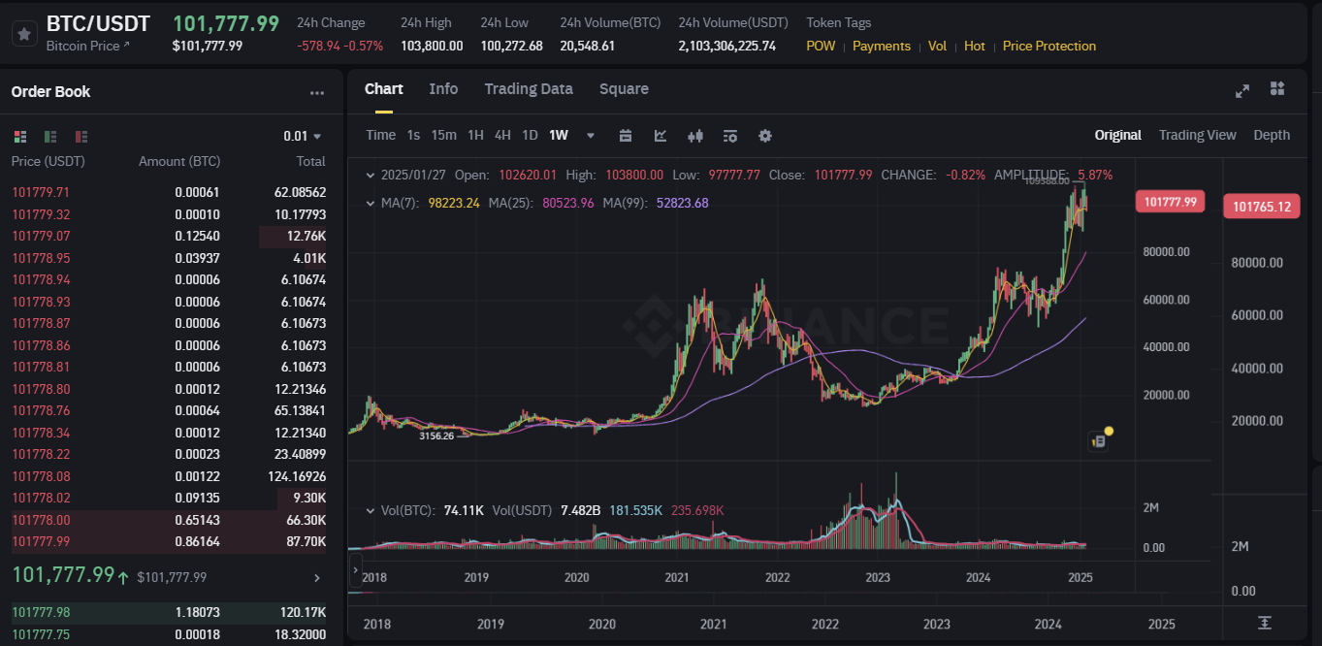The image size is (1322, 646).
Task: Add BTC/USDT to favorites with star icon
Action: (x=24, y=33)
